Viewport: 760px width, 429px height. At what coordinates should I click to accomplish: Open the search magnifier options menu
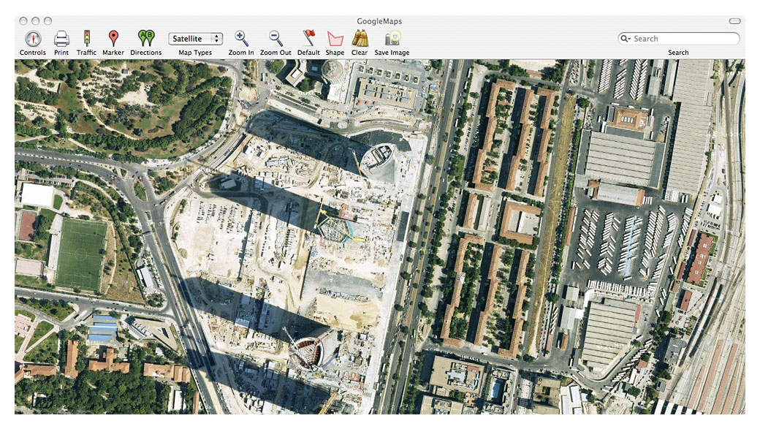(x=626, y=39)
